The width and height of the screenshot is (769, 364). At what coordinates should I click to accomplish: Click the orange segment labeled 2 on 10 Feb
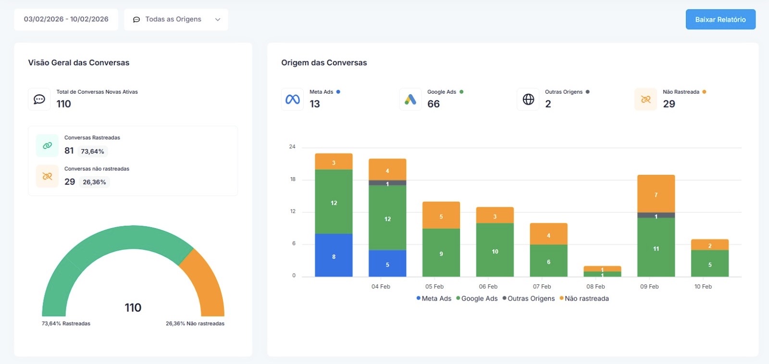point(710,245)
